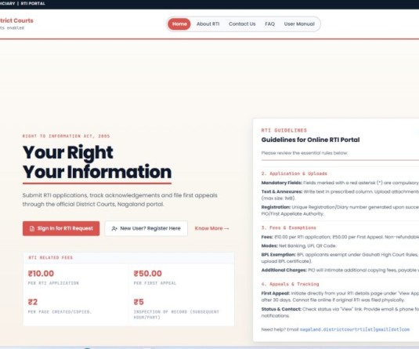Click 'Please review the essential rules below' text
419x349 pixels.
pyautogui.click(x=305, y=153)
